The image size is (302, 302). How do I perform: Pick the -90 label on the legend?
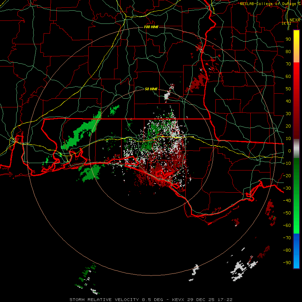[x=287, y=263]
